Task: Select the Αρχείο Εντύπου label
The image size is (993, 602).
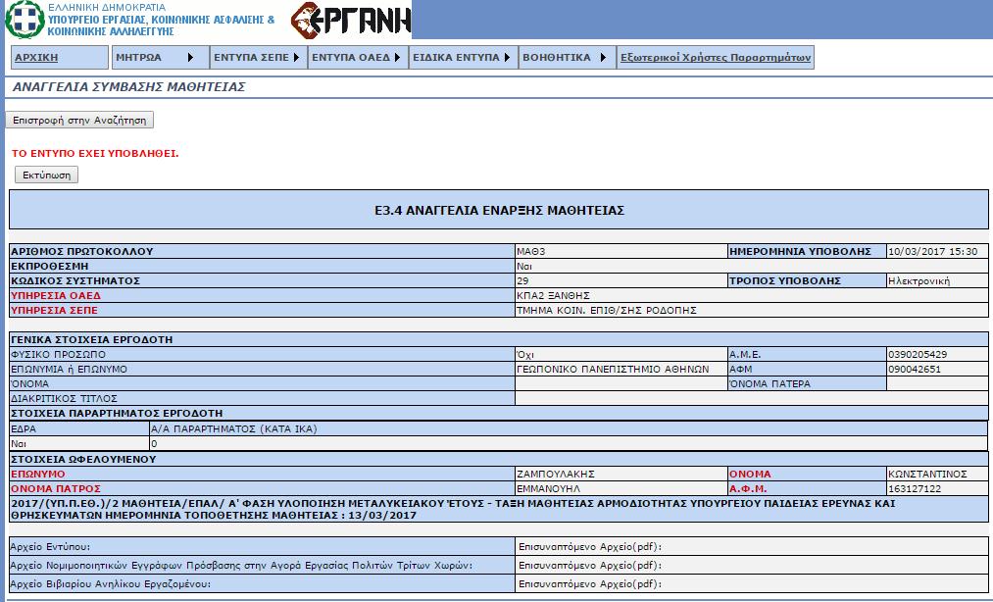Action: coord(50,547)
